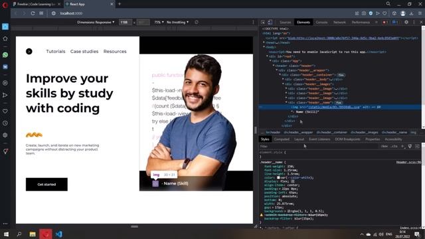Open the DevTools three-dot customize menu
425x239 pixels.
click(x=414, y=22)
